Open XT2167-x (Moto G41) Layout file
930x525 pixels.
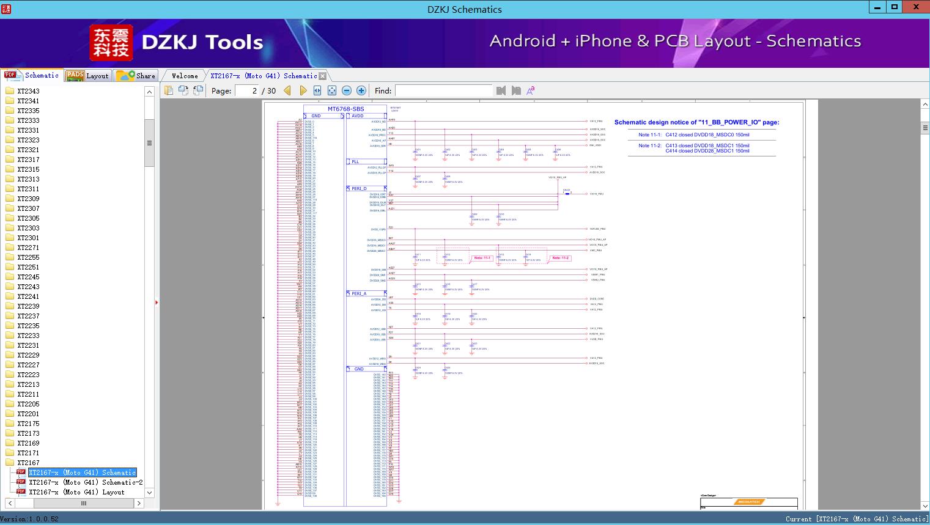[x=76, y=492]
